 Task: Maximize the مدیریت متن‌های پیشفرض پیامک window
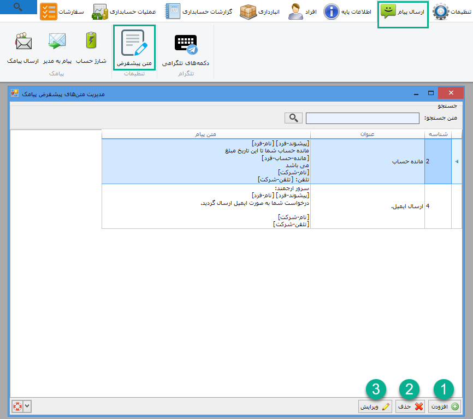(x=431, y=93)
